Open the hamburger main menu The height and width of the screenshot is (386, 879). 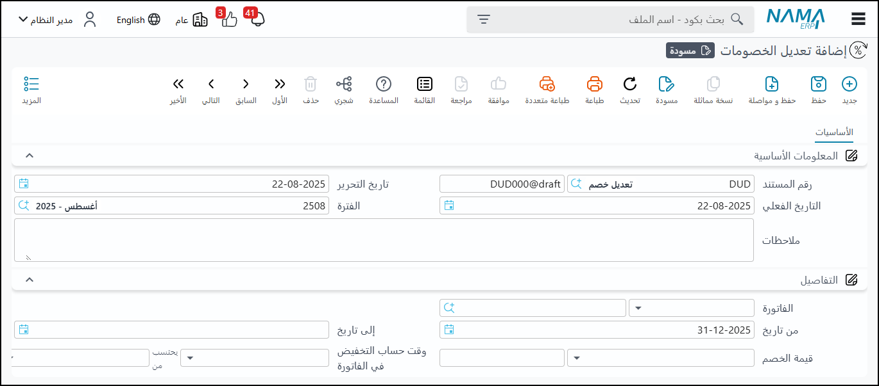858,19
